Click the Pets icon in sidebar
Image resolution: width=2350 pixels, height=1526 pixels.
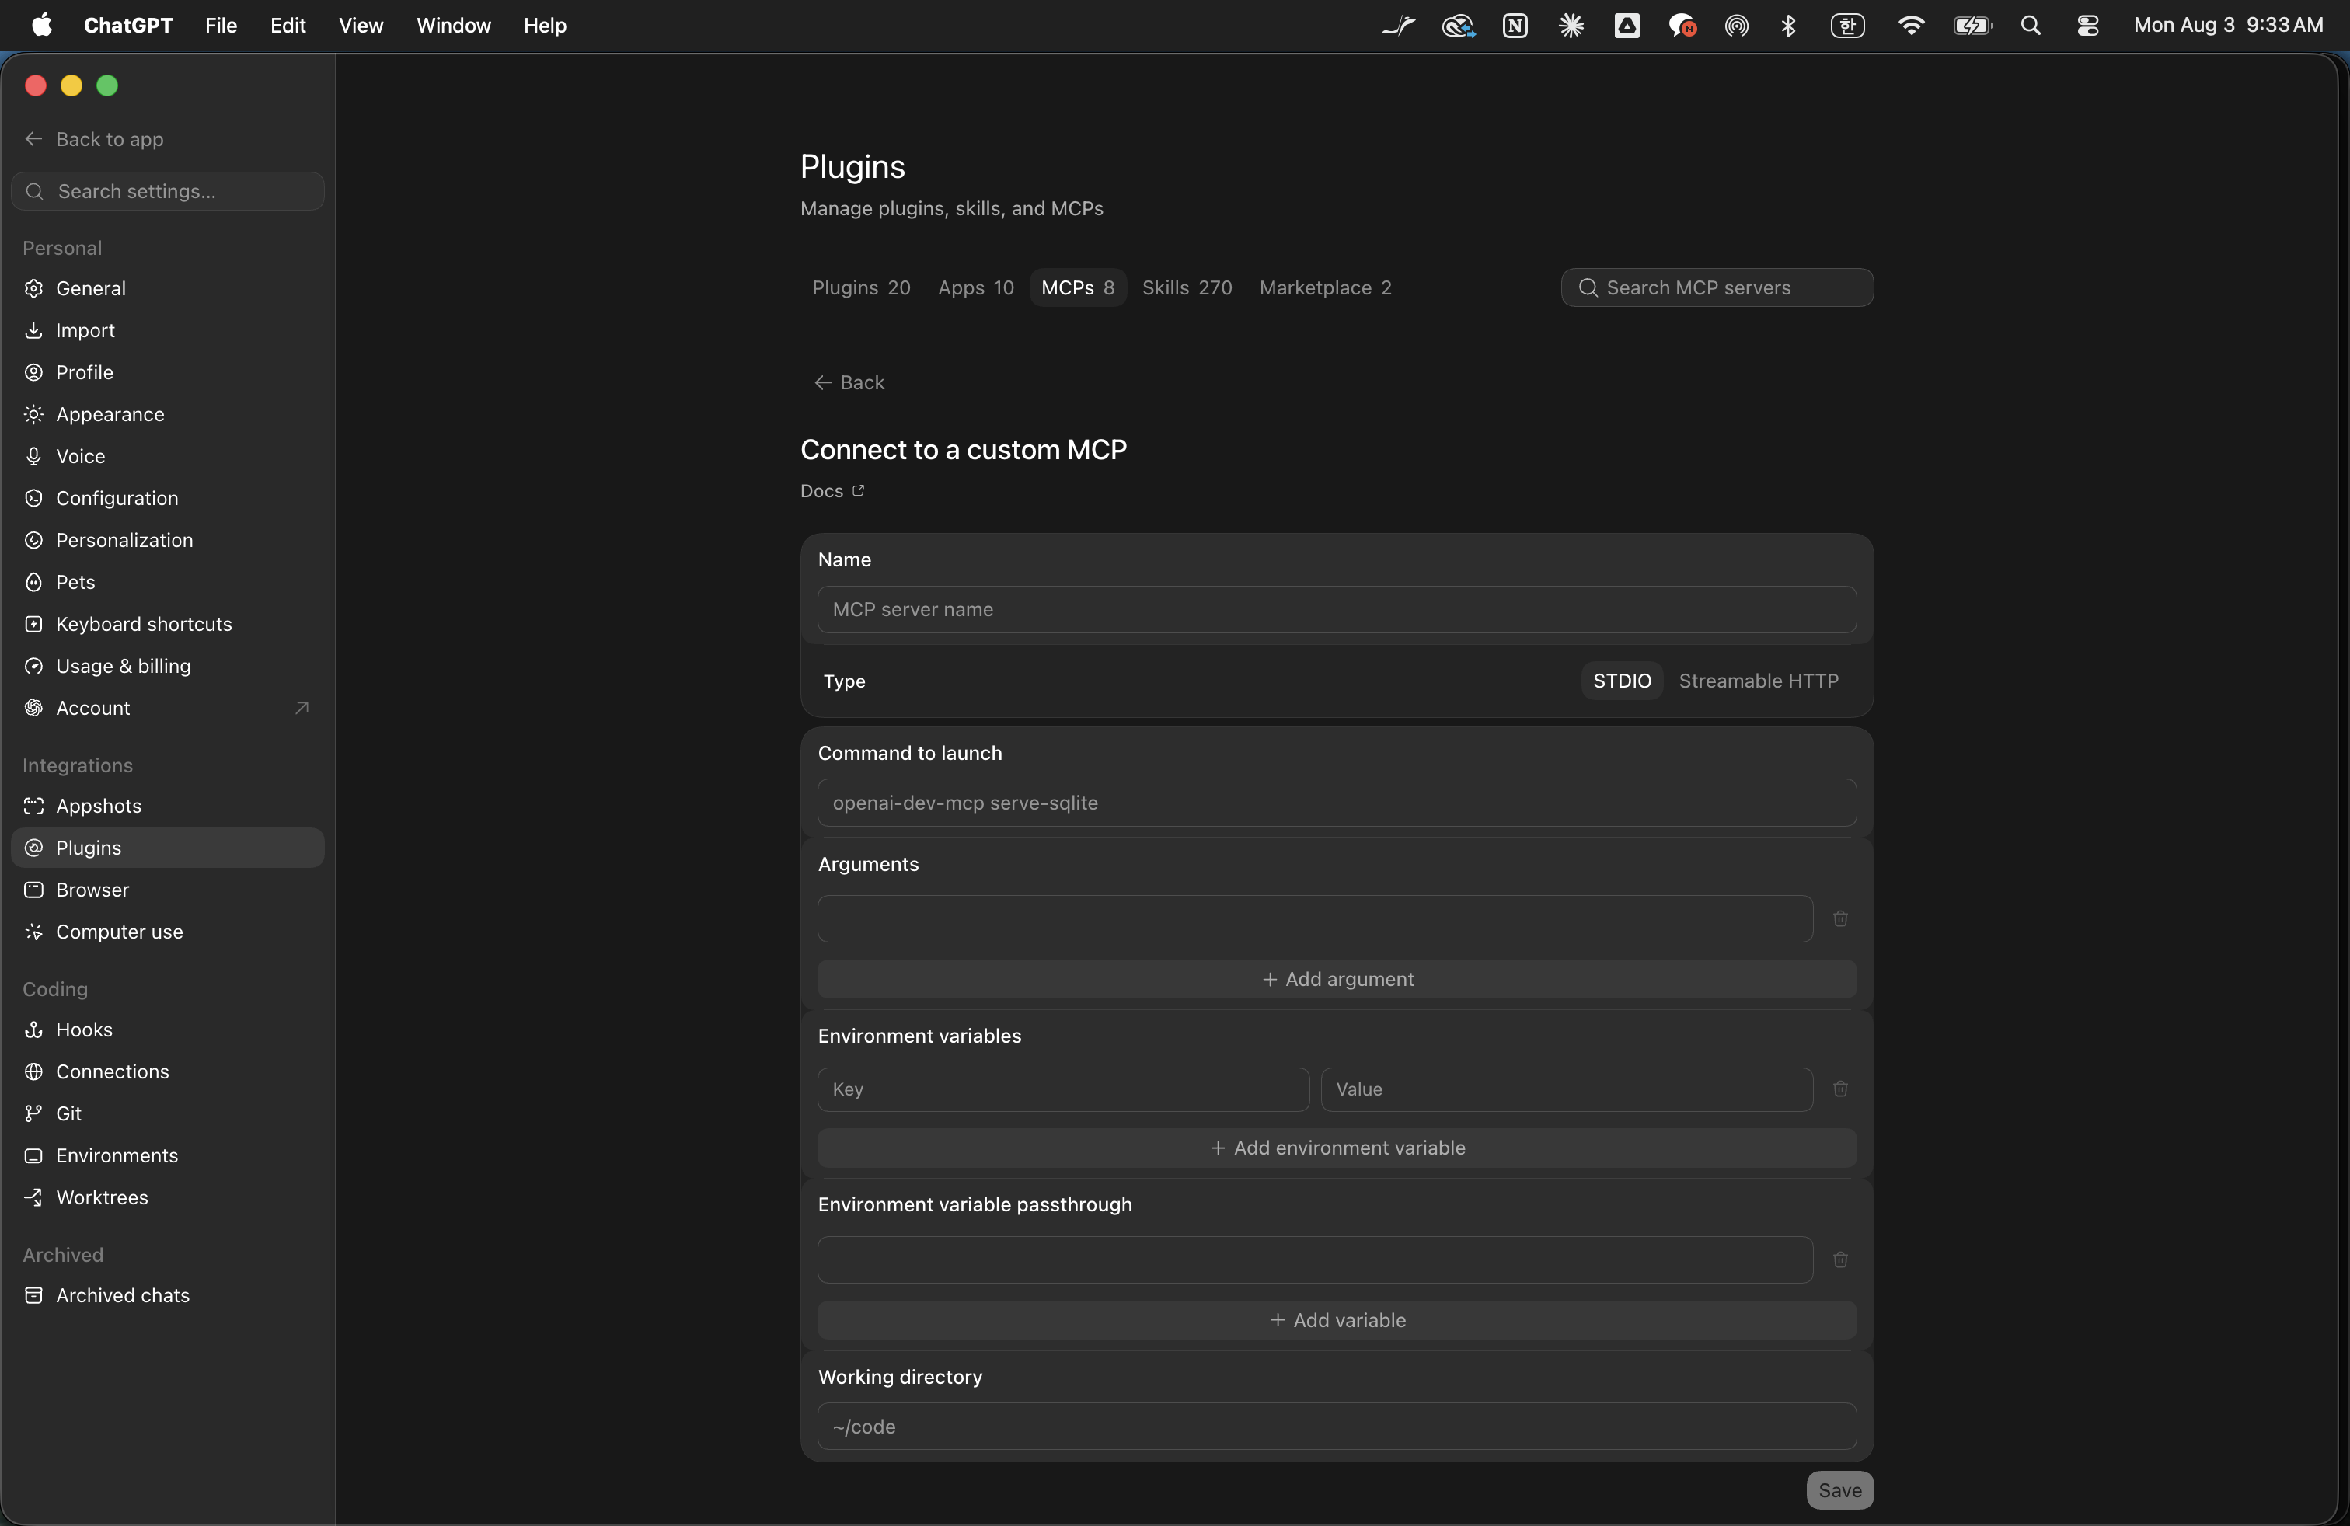point(33,583)
